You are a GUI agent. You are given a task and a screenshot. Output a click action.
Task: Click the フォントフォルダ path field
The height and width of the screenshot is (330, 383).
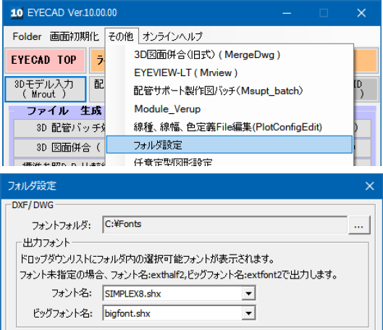coord(224,225)
